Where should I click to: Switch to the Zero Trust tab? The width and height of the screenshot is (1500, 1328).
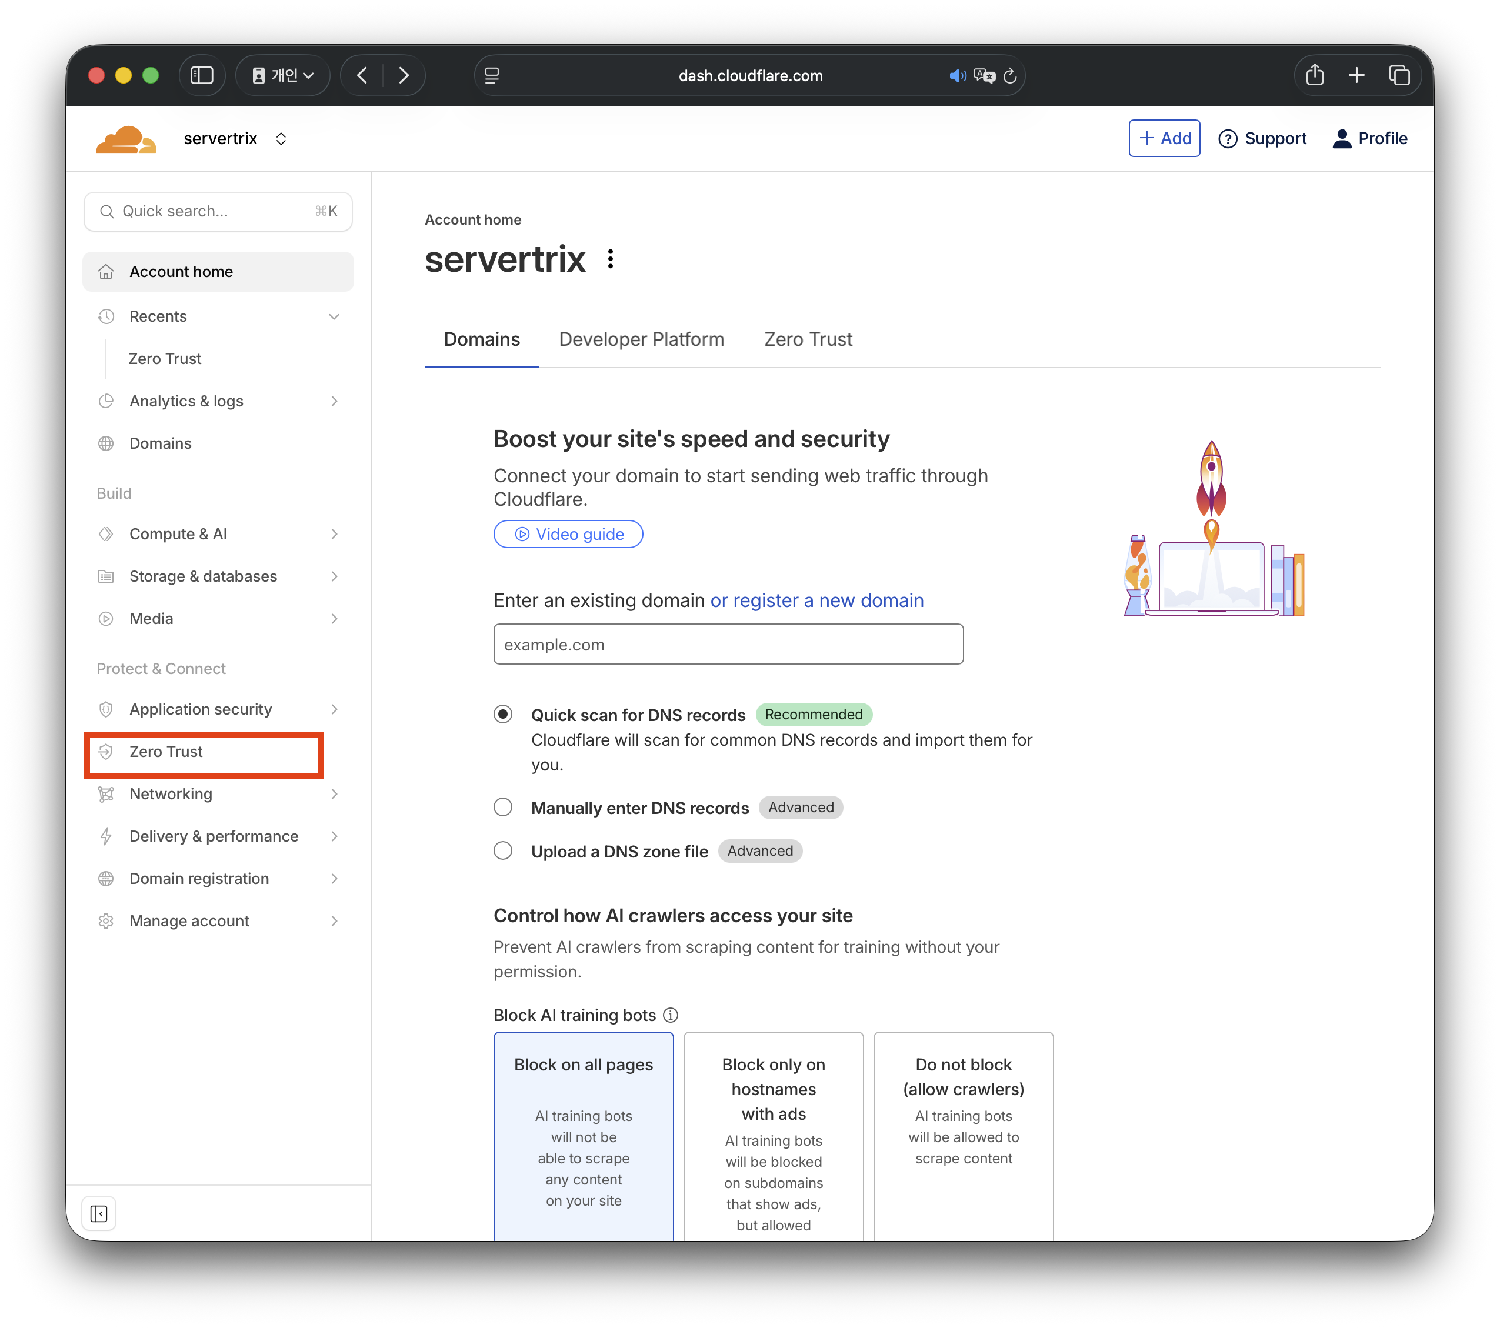coord(808,340)
